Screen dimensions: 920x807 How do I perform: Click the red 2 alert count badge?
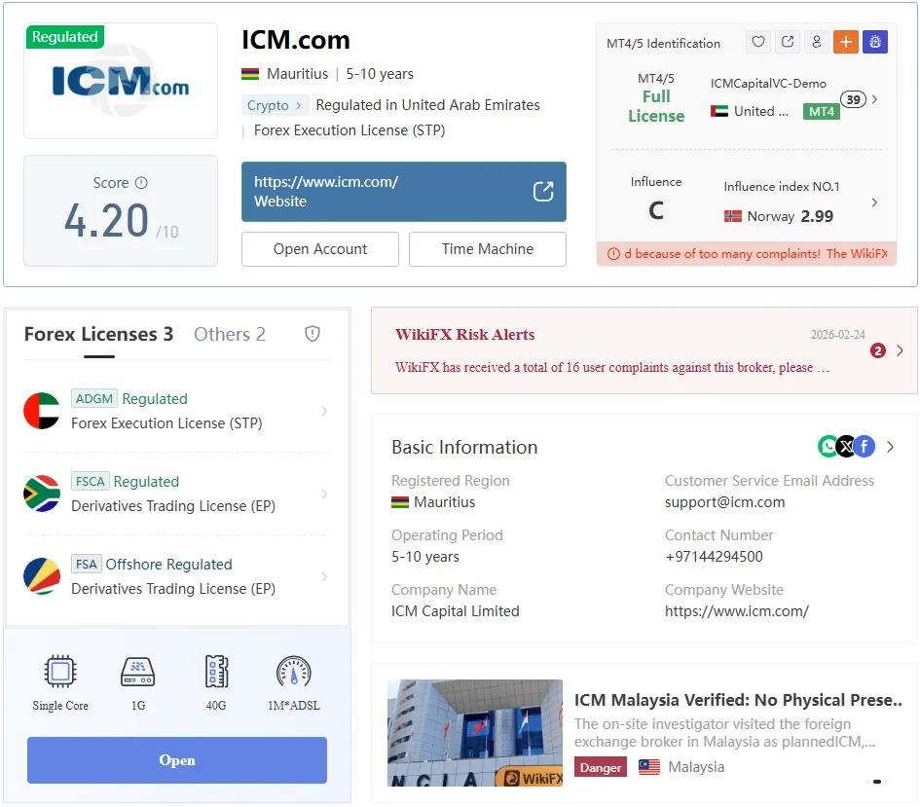point(878,350)
